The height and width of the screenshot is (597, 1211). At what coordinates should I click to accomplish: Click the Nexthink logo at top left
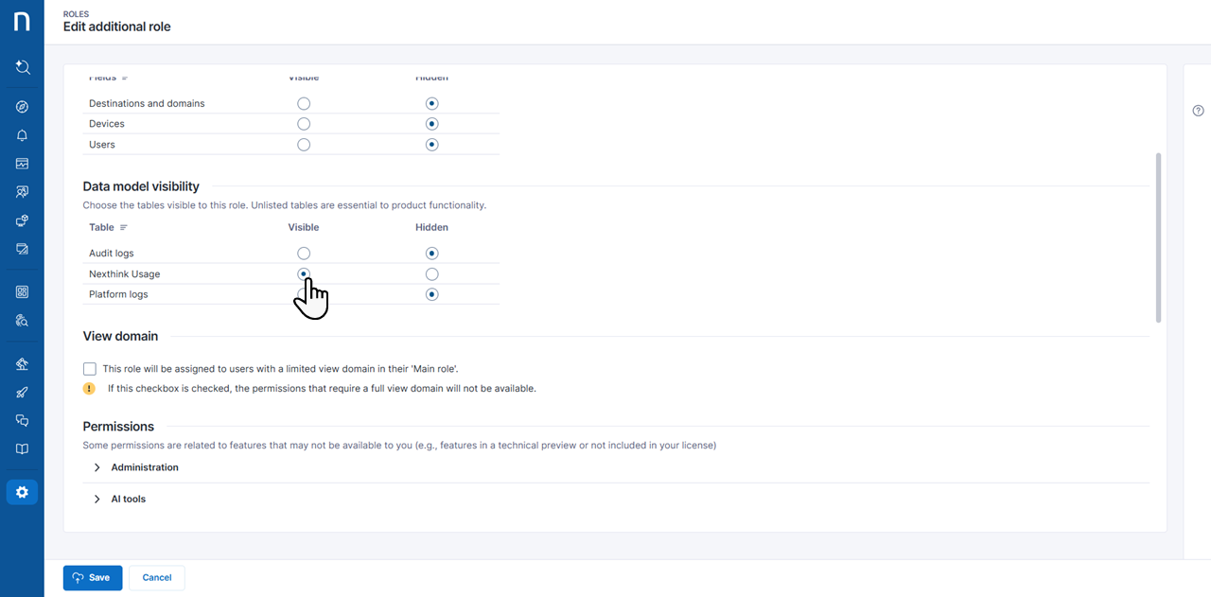tap(22, 22)
